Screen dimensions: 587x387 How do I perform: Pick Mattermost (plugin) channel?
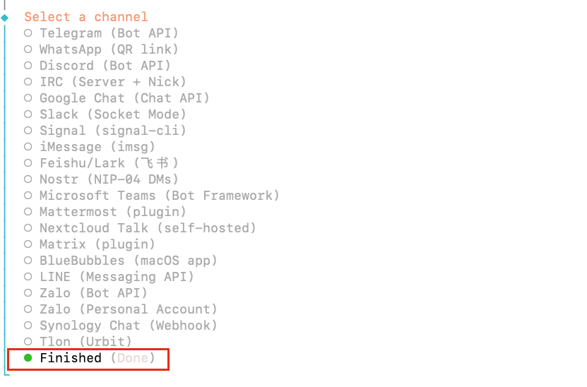[x=112, y=212]
